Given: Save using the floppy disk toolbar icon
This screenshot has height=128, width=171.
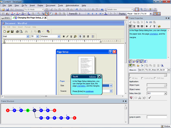Looking at the screenshot, I should [7, 10].
